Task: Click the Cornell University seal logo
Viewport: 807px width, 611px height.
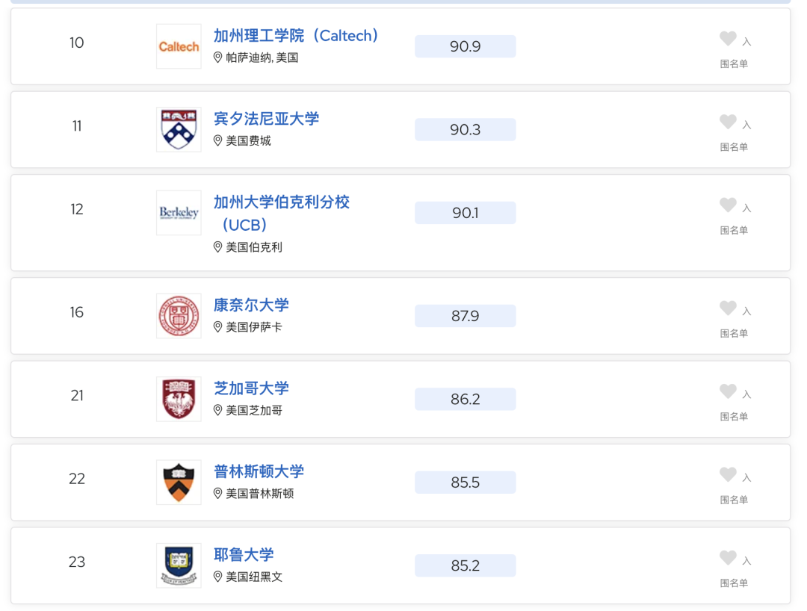Action: (x=179, y=316)
